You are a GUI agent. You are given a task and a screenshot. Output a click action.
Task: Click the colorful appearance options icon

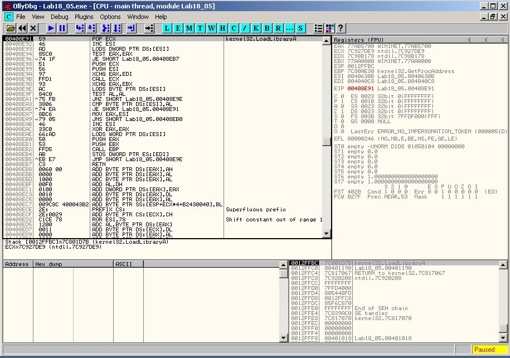[330, 28]
